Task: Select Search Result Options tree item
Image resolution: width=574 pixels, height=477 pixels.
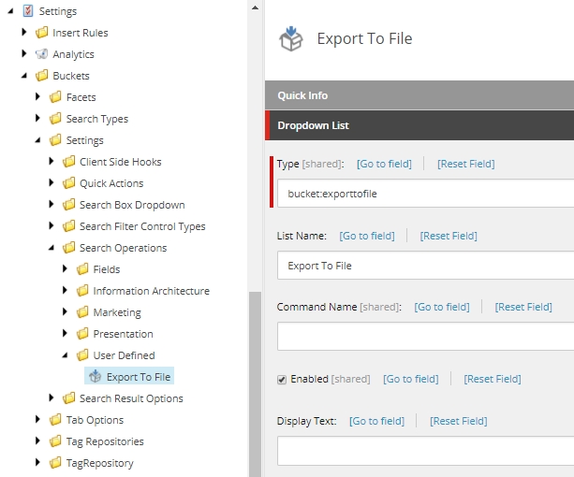Action: click(x=131, y=398)
